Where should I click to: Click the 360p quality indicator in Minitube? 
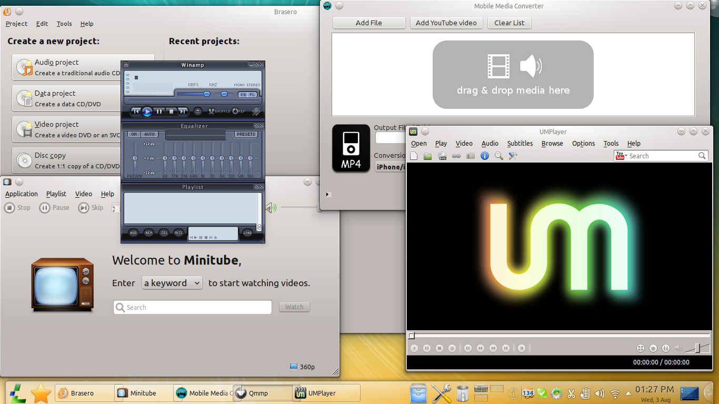point(303,367)
